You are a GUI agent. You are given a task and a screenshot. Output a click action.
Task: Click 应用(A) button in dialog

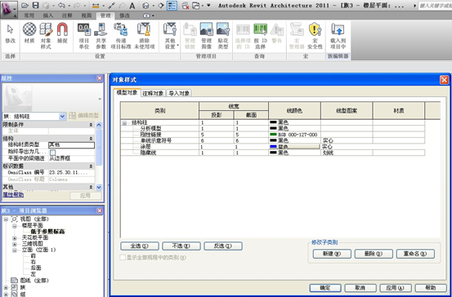(x=396, y=288)
